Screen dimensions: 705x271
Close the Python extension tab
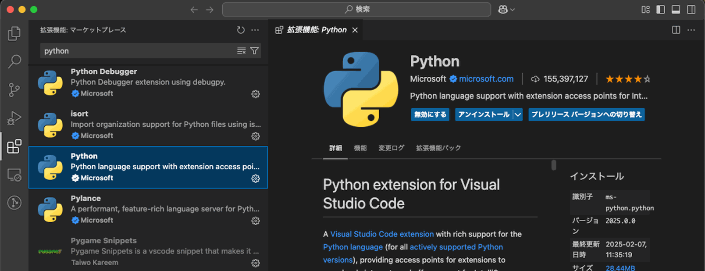pos(355,30)
